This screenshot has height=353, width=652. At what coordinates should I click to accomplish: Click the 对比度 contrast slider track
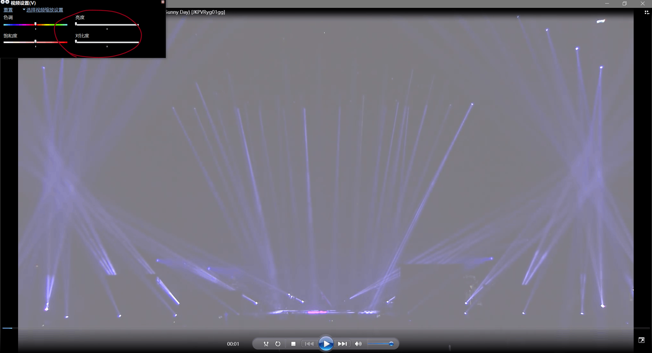point(107,42)
